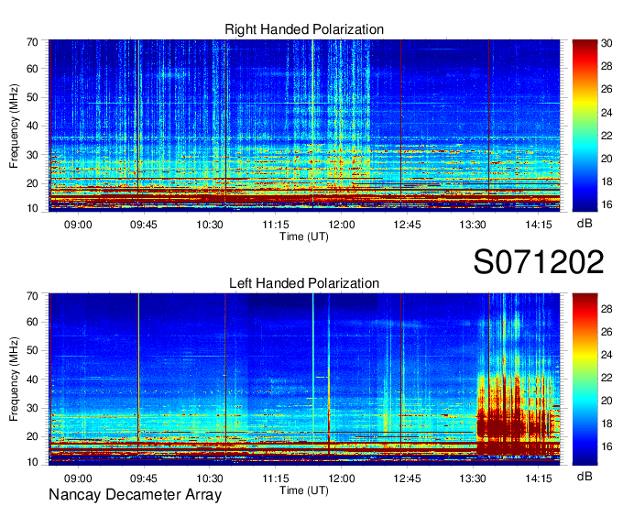Click the Left Handed plot color bar
This screenshot has width=623, height=506.
(585, 379)
